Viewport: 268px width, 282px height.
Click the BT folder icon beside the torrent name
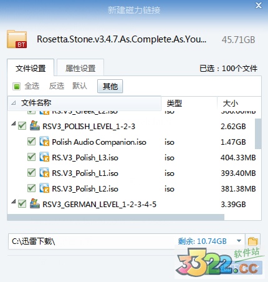[x=17, y=39]
